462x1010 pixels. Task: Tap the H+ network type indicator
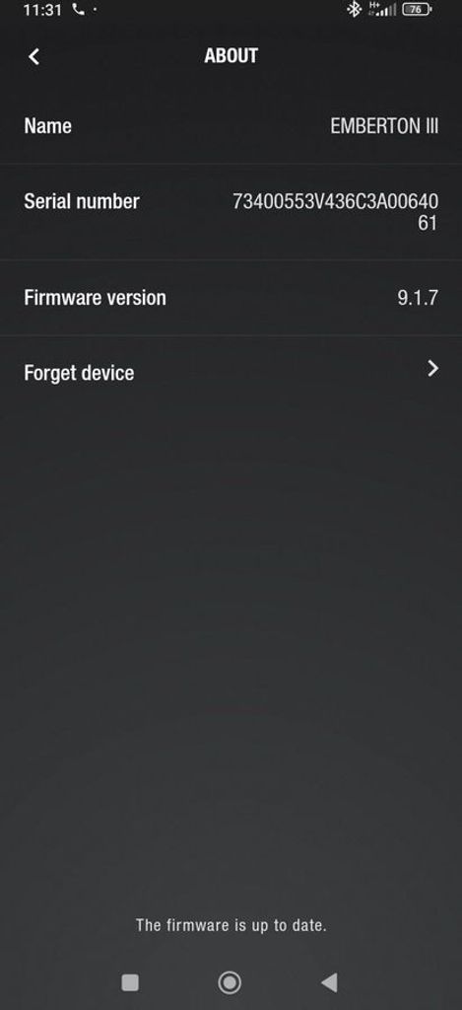point(374,6)
